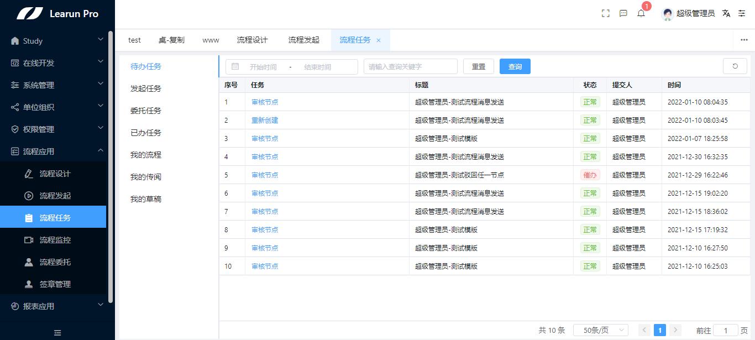Click the language switch icon
The image size is (755, 340).
click(726, 13)
